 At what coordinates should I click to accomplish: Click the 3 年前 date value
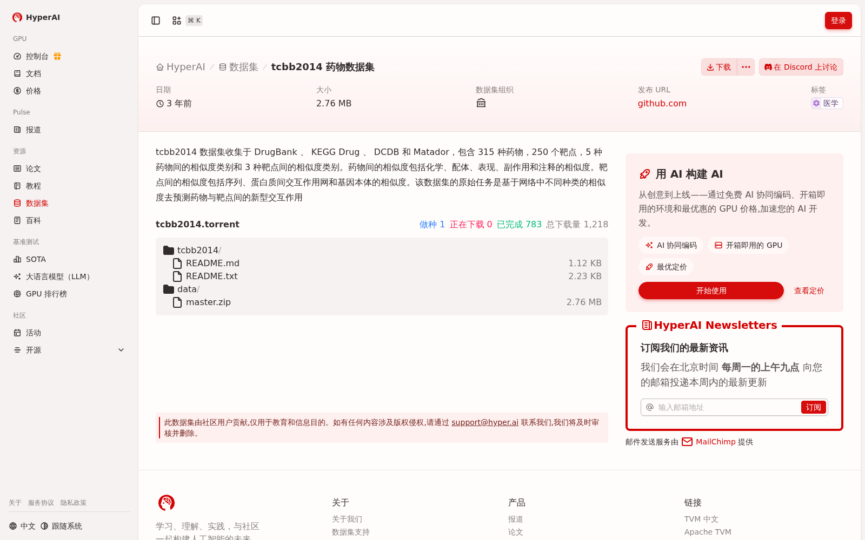pyautogui.click(x=174, y=103)
